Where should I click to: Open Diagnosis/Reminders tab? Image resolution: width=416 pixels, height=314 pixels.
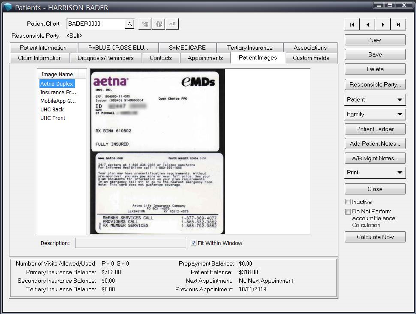pyautogui.click(x=106, y=58)
